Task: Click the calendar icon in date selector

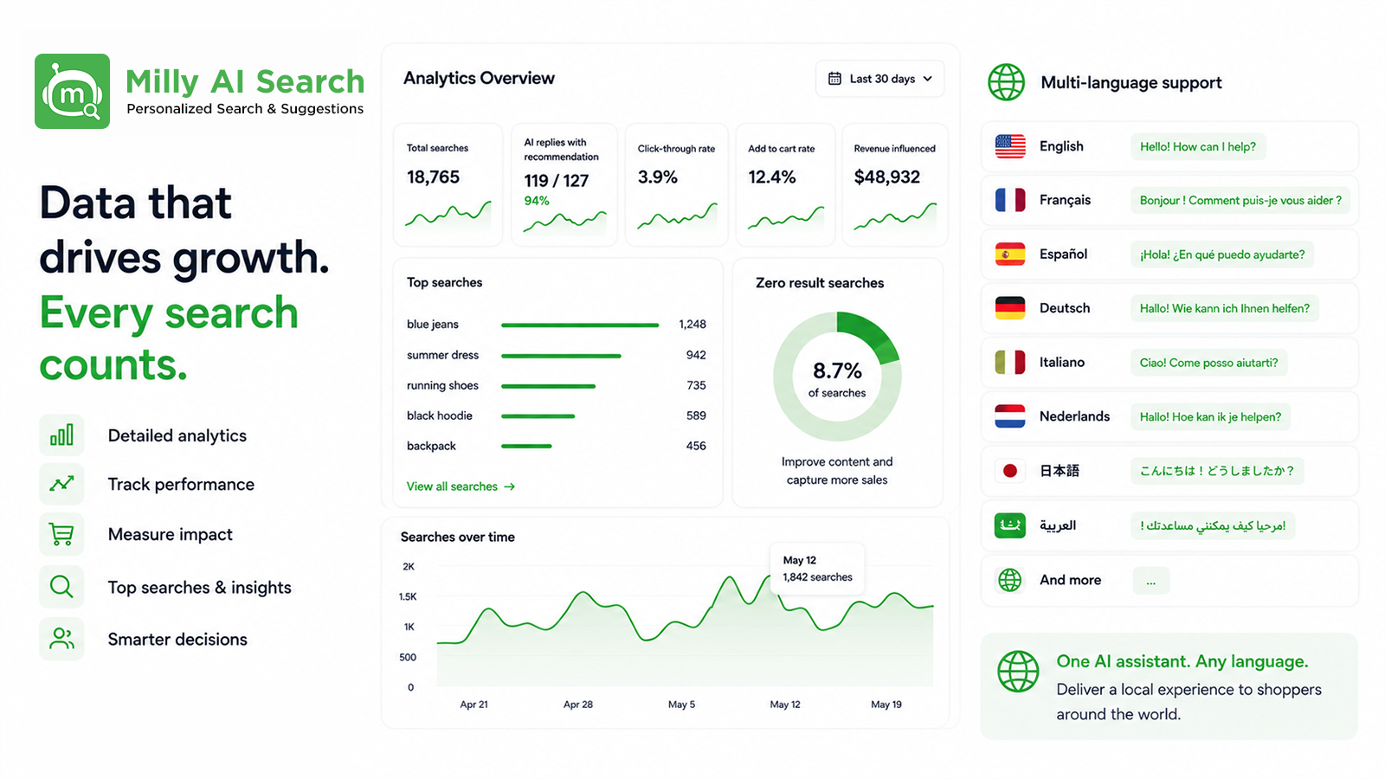Action: pos(834,79)
